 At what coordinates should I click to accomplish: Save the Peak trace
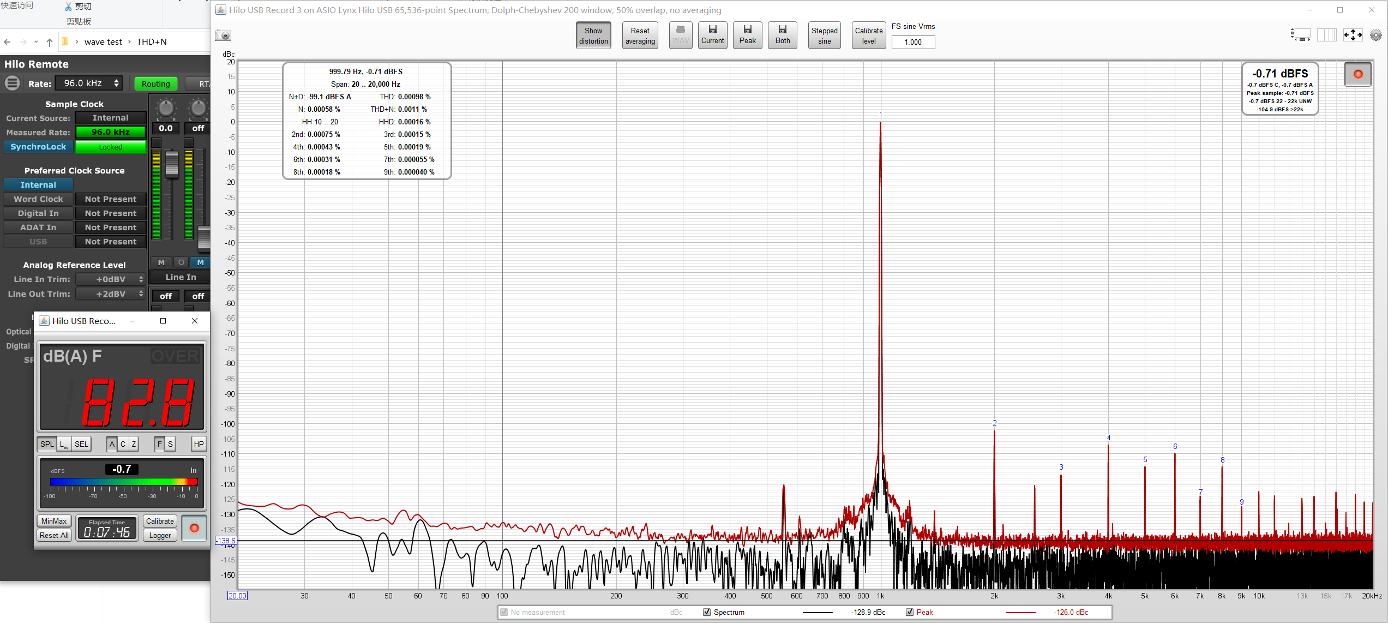pyautogui.click(x=748, y=35)
